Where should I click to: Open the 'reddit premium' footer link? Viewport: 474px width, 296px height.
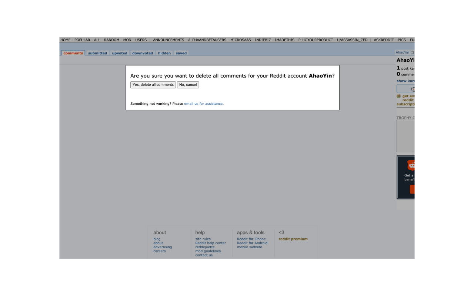coord(293,239)
